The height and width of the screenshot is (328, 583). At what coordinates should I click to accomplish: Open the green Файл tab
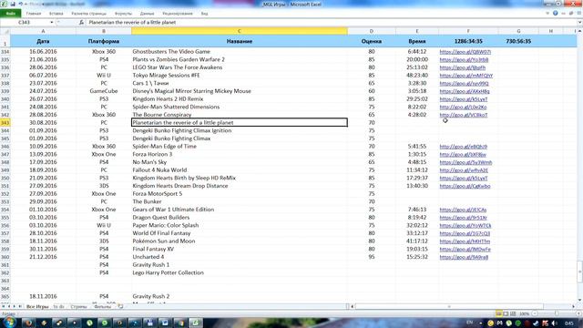point(10,14)
